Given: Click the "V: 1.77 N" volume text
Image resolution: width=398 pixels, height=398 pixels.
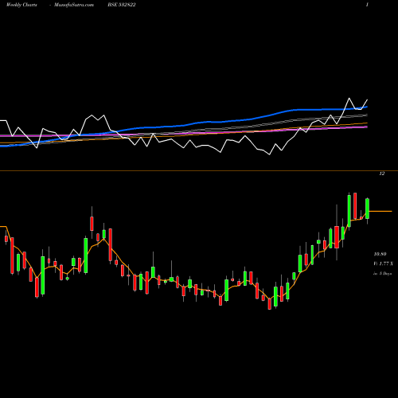Looking at the screenshot, I should (x=383, y=263).
